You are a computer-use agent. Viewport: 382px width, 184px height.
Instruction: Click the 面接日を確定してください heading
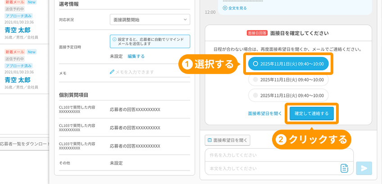pyautogui.click(x=299, y=33)
